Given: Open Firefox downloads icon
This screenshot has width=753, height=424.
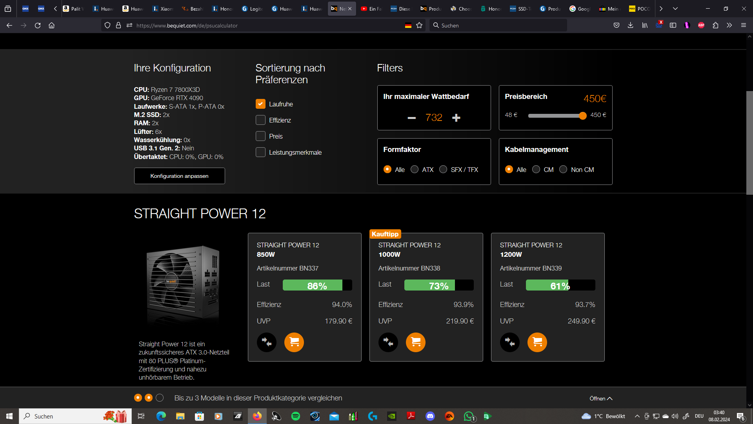Looking at the screenshot, I should click(630, 26).
